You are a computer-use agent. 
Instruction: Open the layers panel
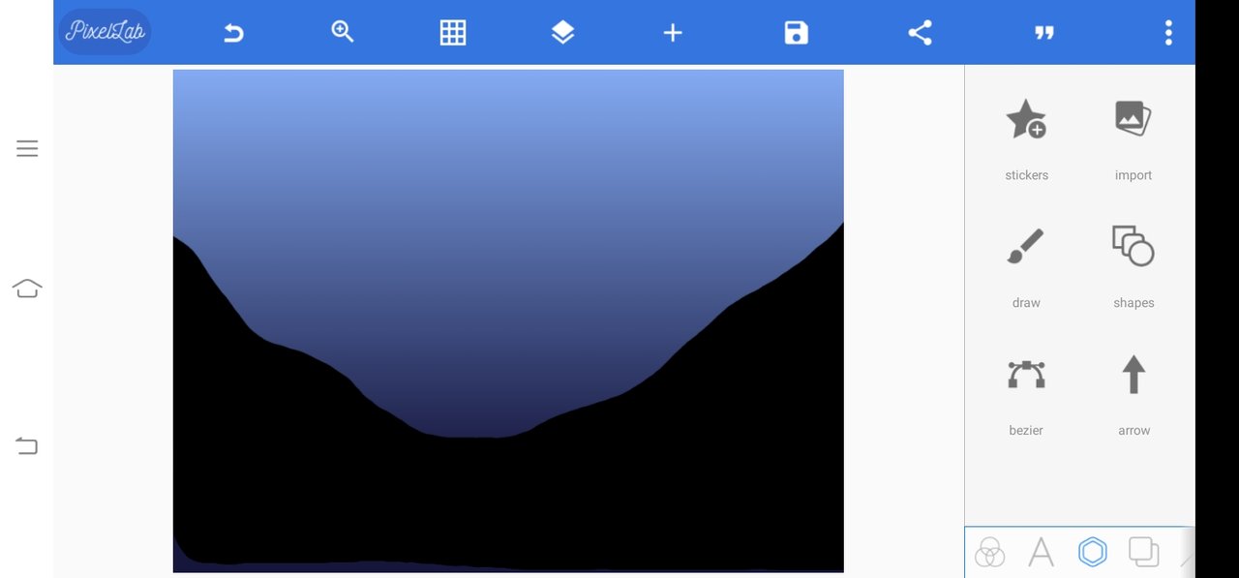[562, 33]
